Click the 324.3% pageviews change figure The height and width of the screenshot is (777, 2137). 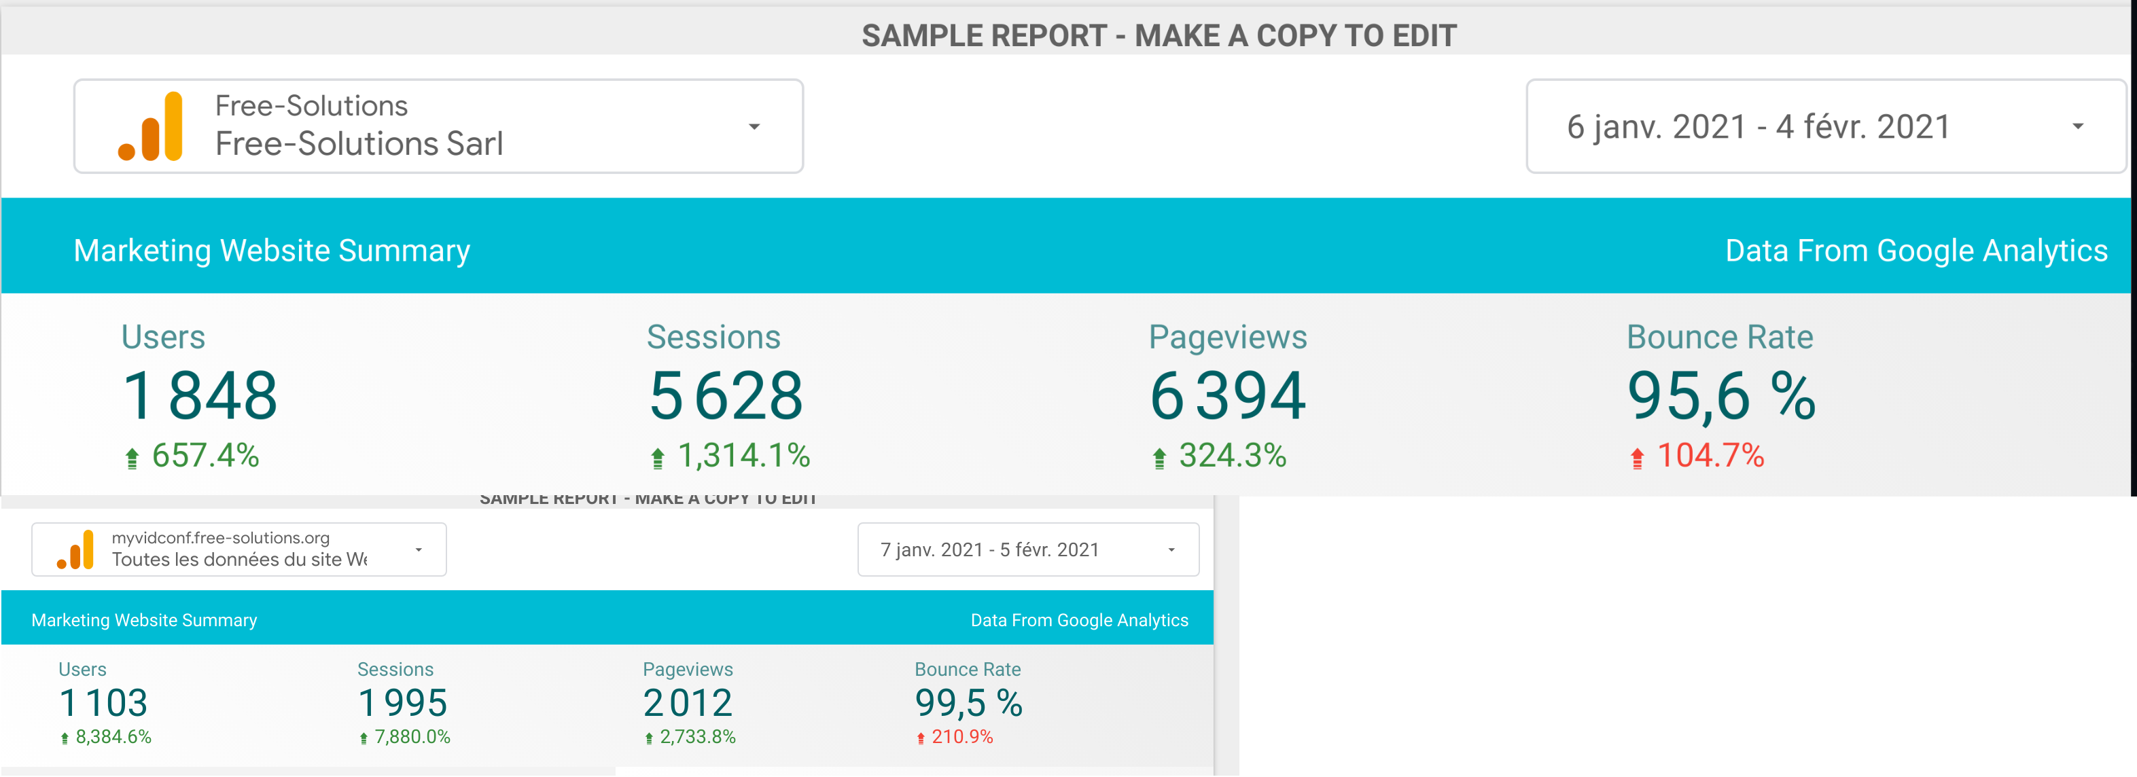1233,455
